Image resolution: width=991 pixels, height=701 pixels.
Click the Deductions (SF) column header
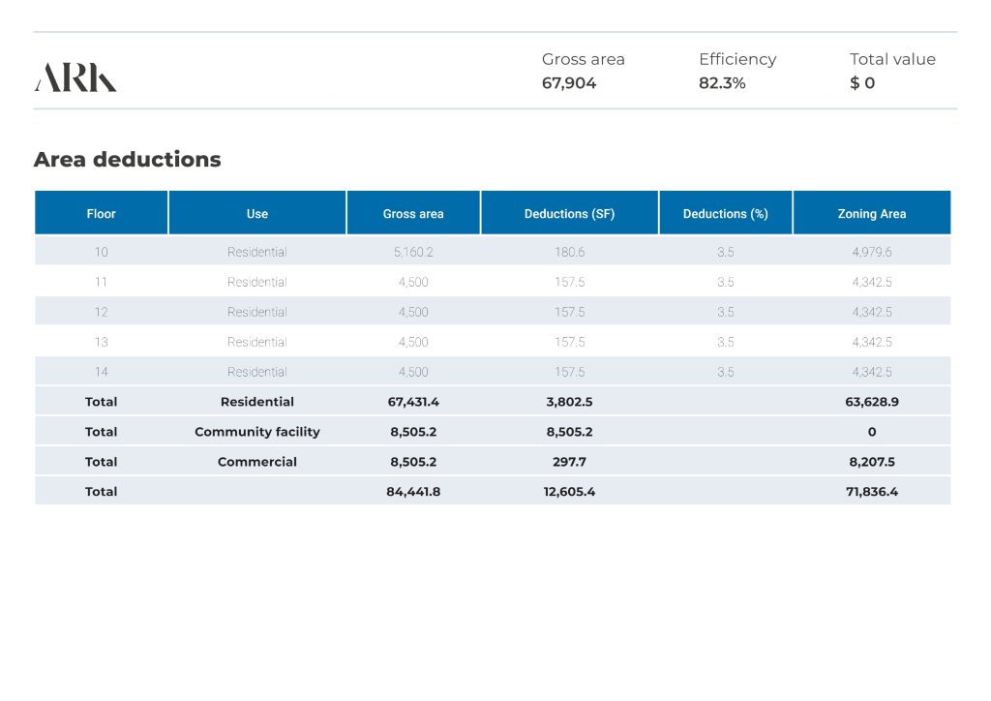click(x=569, y=214)
